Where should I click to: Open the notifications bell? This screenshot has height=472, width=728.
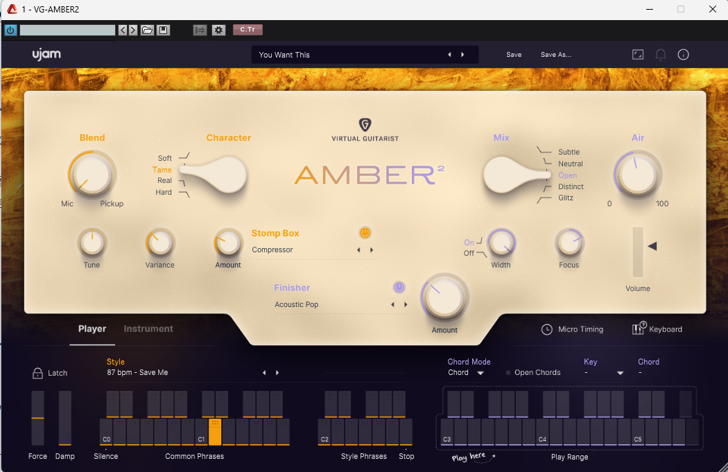(x=660, y=54)
